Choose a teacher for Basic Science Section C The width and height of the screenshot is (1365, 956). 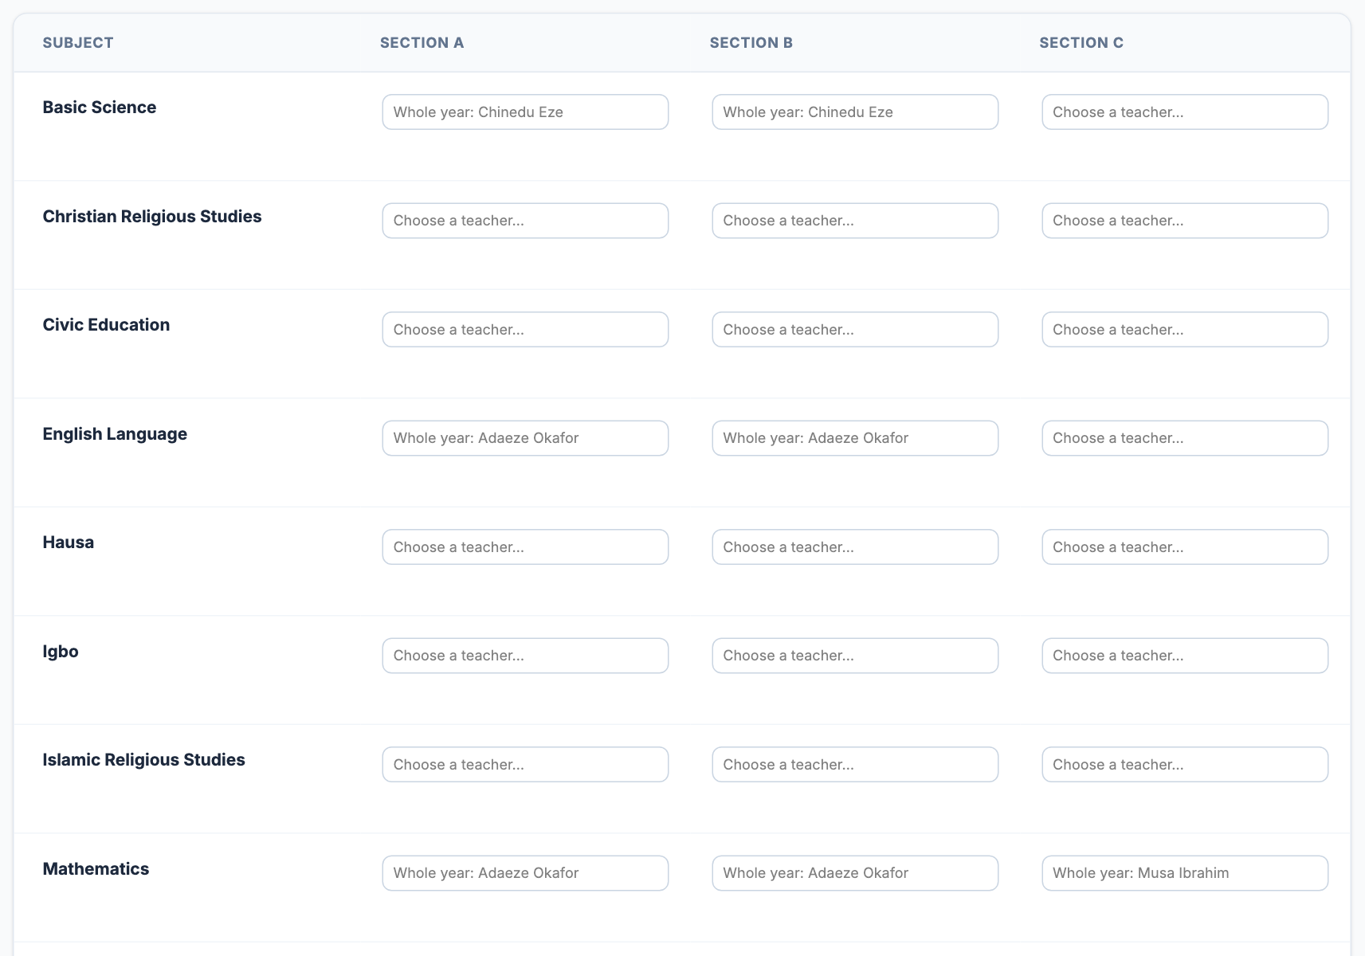coord(1185,112)
